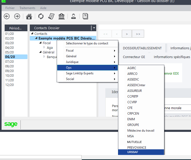Screen dimensions: 191x160
Task: Choose ENIM contact type
Action: 141,119
